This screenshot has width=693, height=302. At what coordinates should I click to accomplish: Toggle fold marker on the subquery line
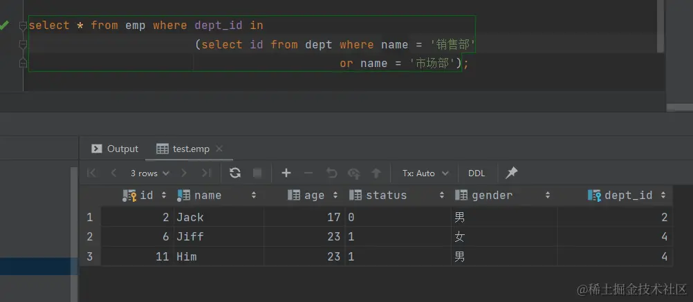23,45
